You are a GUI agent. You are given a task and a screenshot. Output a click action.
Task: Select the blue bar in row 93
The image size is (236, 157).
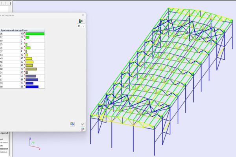[29, 83]
